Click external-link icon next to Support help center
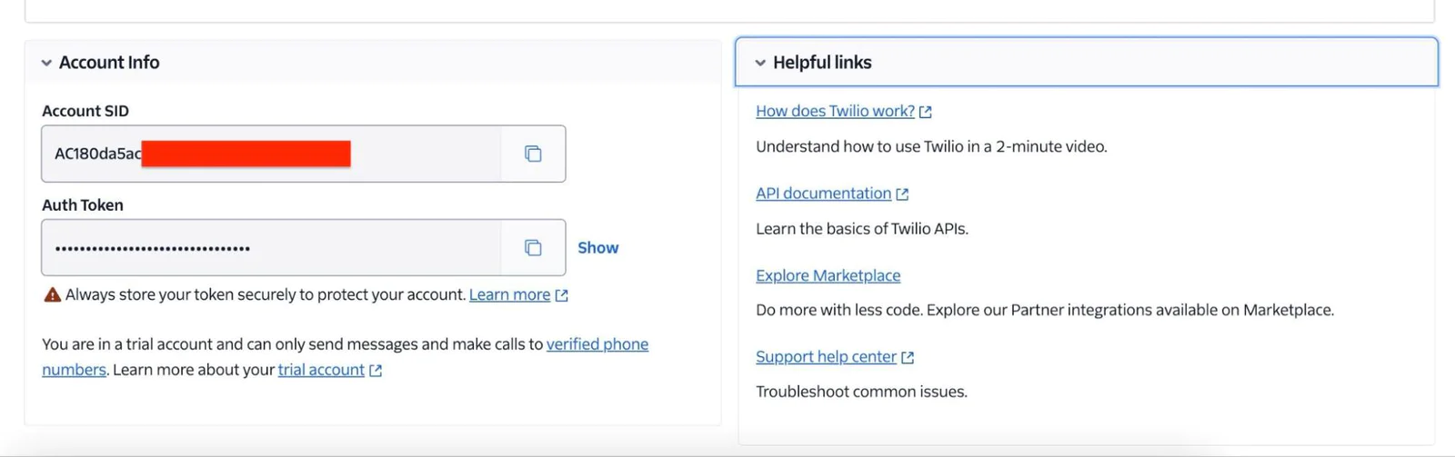Screen dimensions: 1455x457 point(908,358)
